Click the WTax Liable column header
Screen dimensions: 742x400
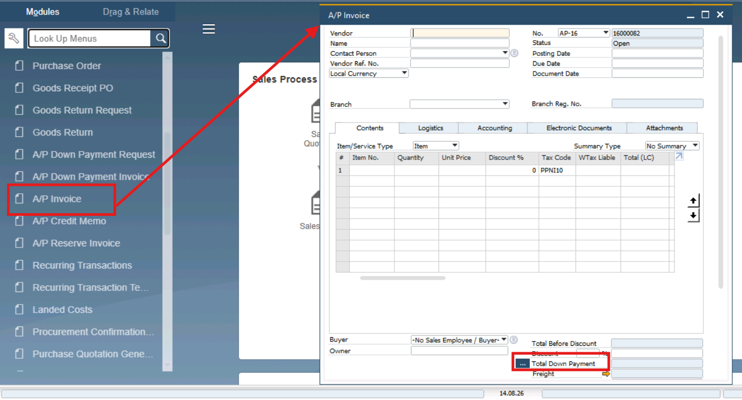[598, 158]
